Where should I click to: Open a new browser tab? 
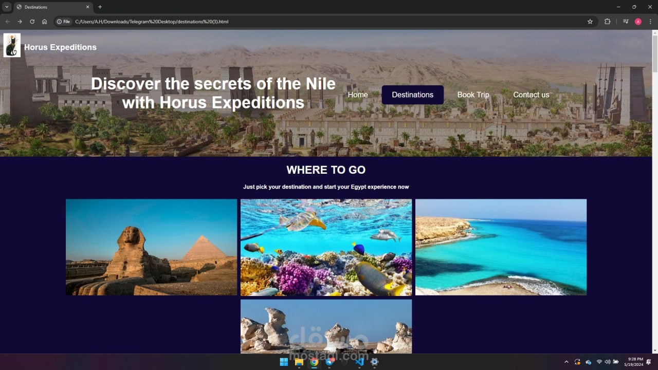click(x=100, y=7)
